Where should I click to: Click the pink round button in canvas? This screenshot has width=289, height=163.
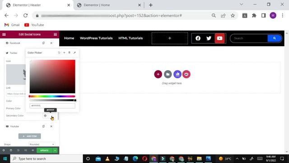(186, 74)
